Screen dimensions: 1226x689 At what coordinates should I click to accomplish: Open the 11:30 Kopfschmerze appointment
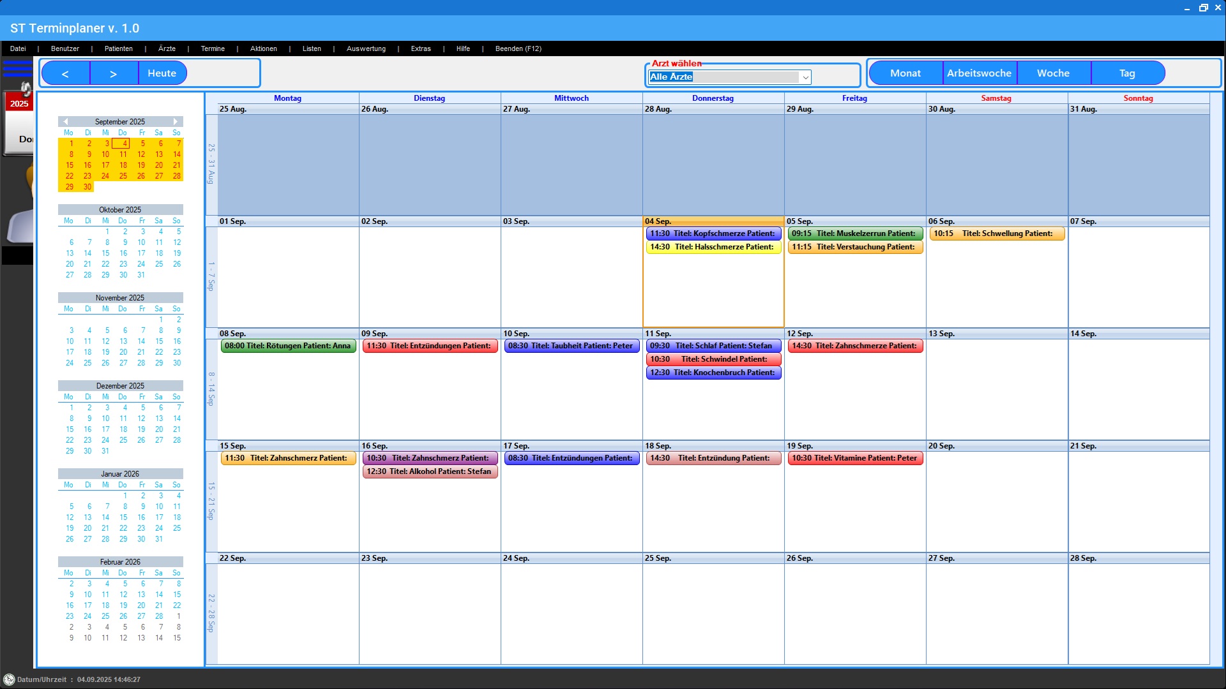[713, 233]
